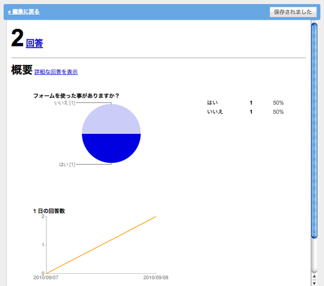Click the vertical scrollbar thumb
Screen dimensions: 324x286
314,130
